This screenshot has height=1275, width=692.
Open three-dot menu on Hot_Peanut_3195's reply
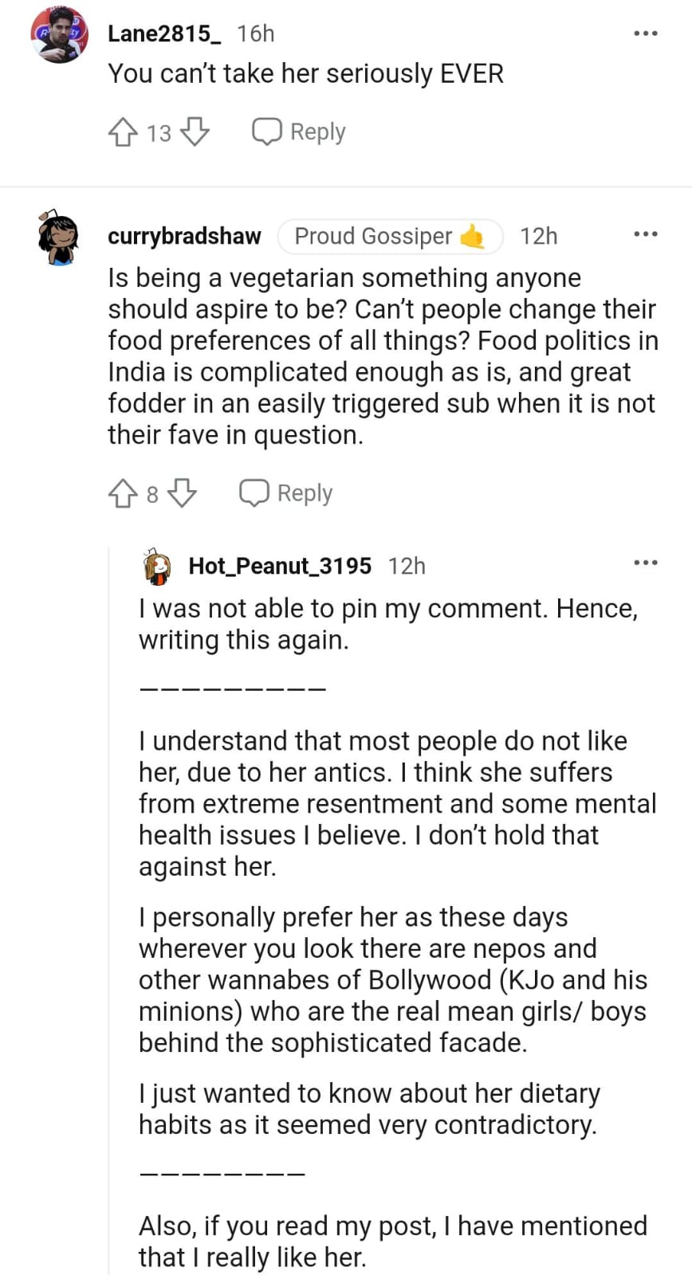tap(645, 563)
